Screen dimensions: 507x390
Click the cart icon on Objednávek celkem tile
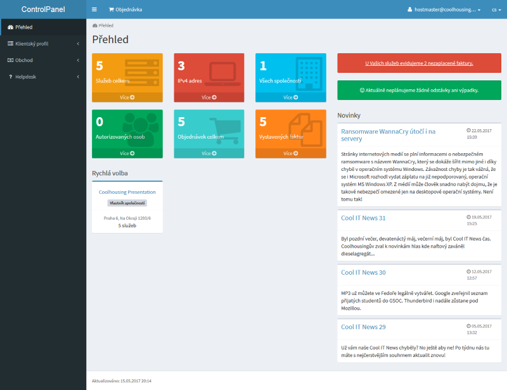point(226,130)
